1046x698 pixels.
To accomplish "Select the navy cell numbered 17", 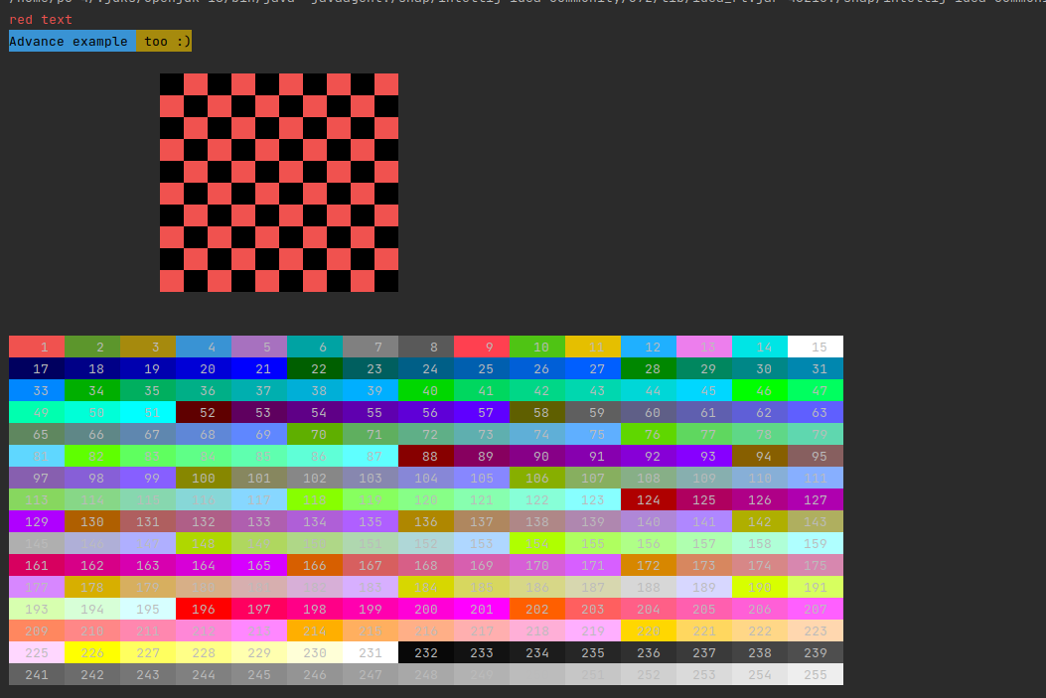I will [x=37, y=368].
